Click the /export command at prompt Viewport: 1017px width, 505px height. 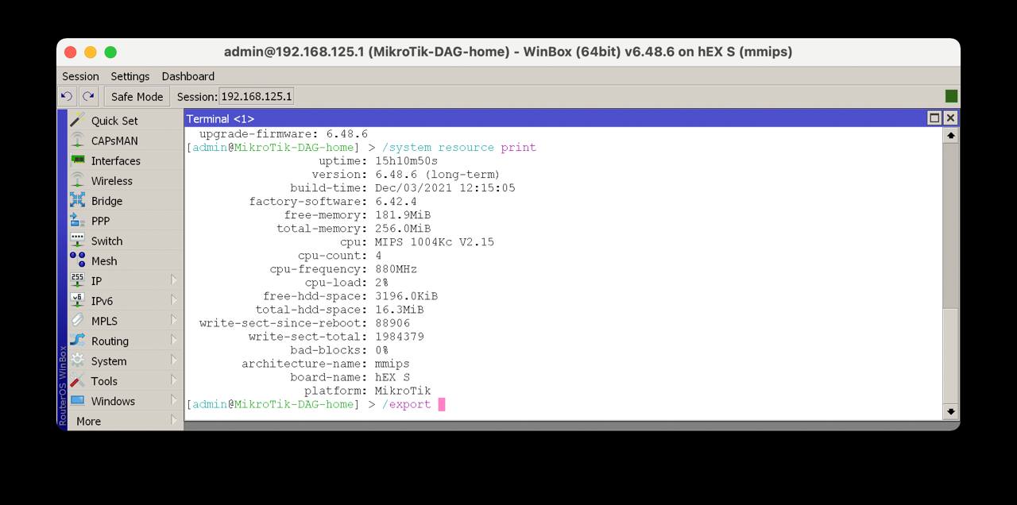pos(406,404)
